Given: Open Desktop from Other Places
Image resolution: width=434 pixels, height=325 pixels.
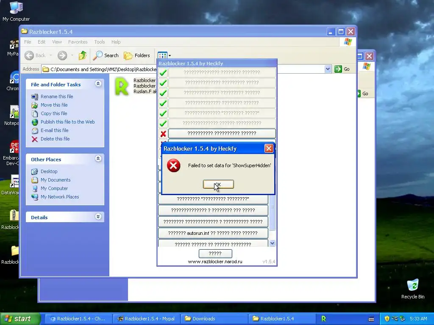Looking at the screenshot, I should pyautogui.click(x=49, y=172).
